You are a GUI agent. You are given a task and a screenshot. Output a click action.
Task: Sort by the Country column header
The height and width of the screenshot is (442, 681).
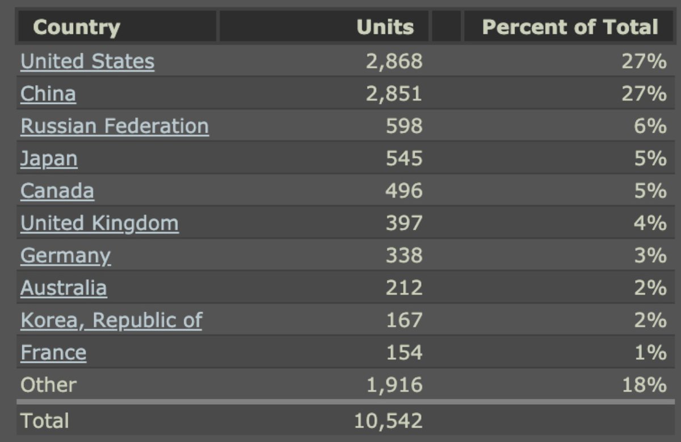tap(76, 27)
